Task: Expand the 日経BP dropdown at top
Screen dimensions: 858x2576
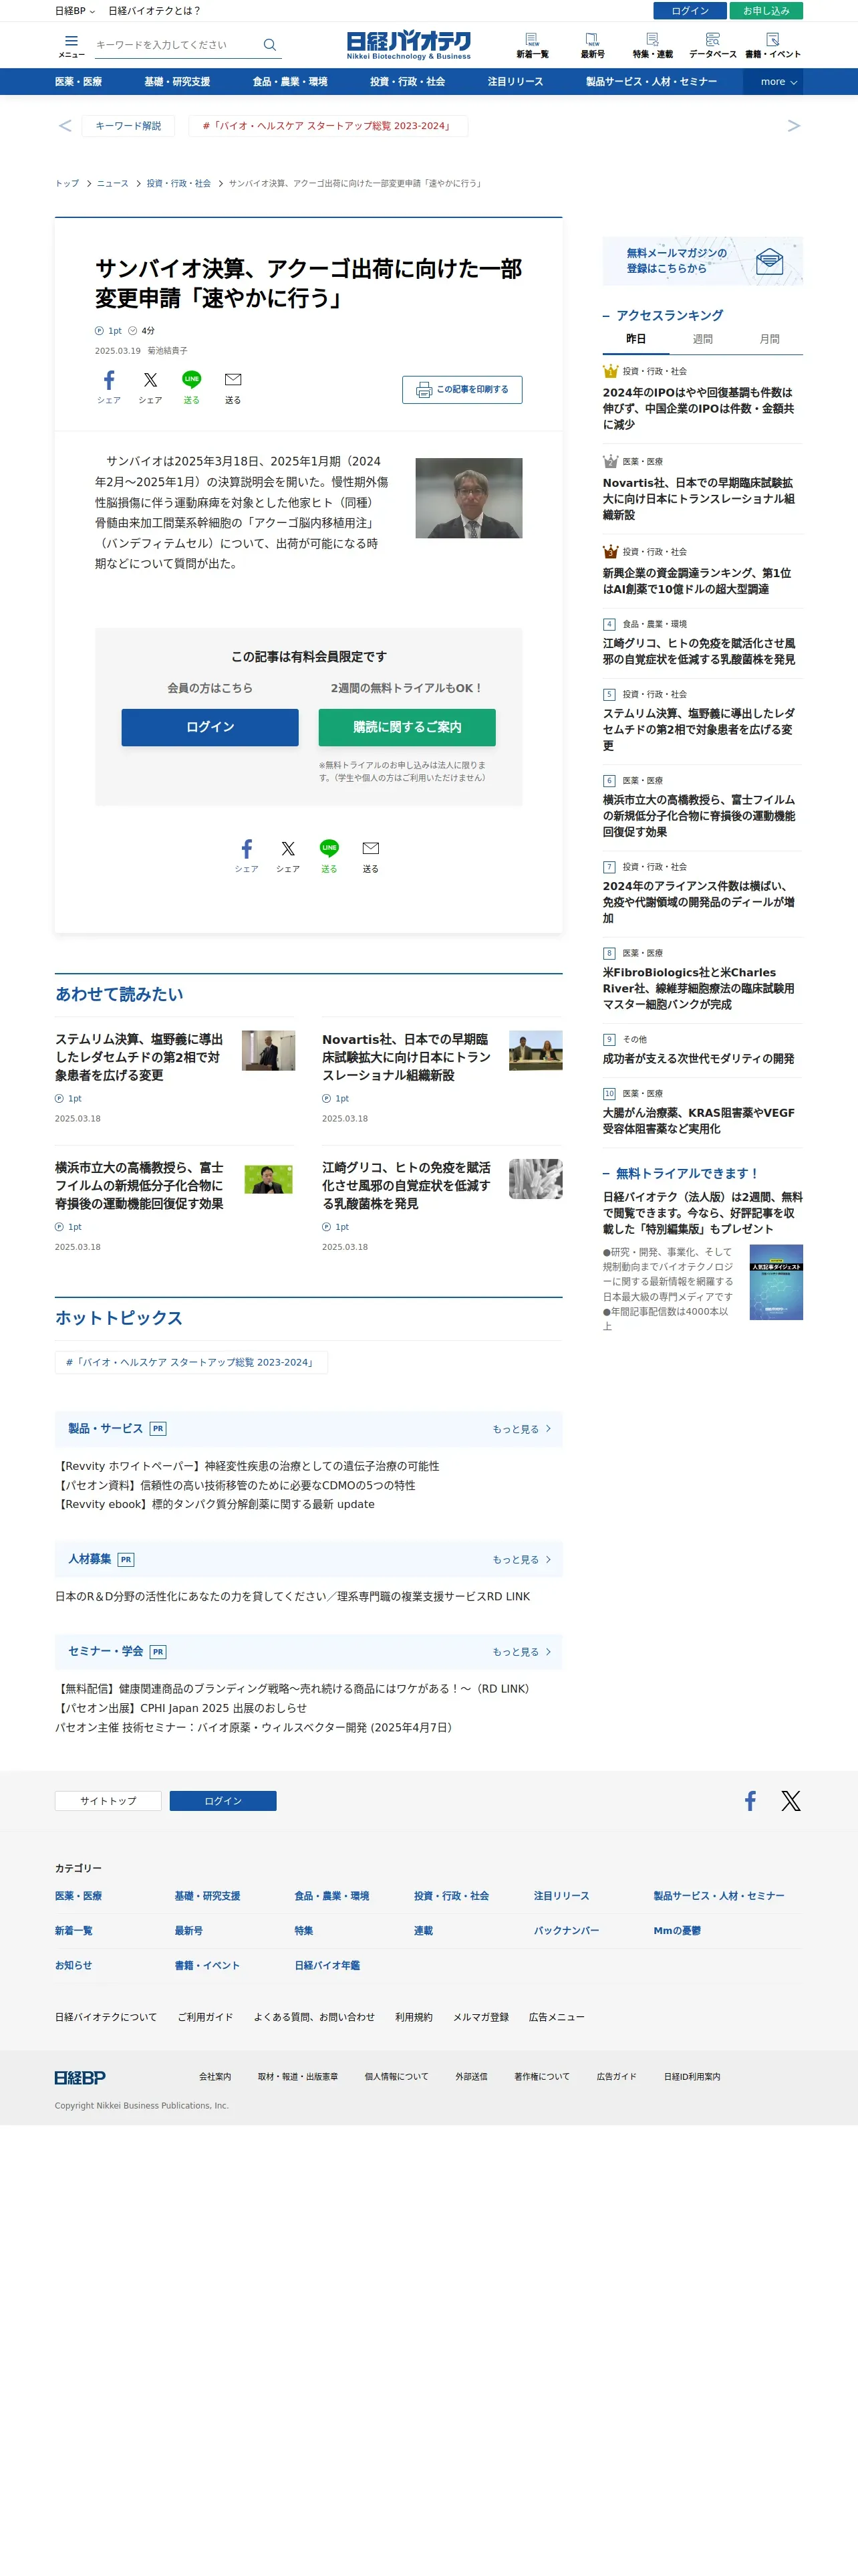Action: coord(75,11)
